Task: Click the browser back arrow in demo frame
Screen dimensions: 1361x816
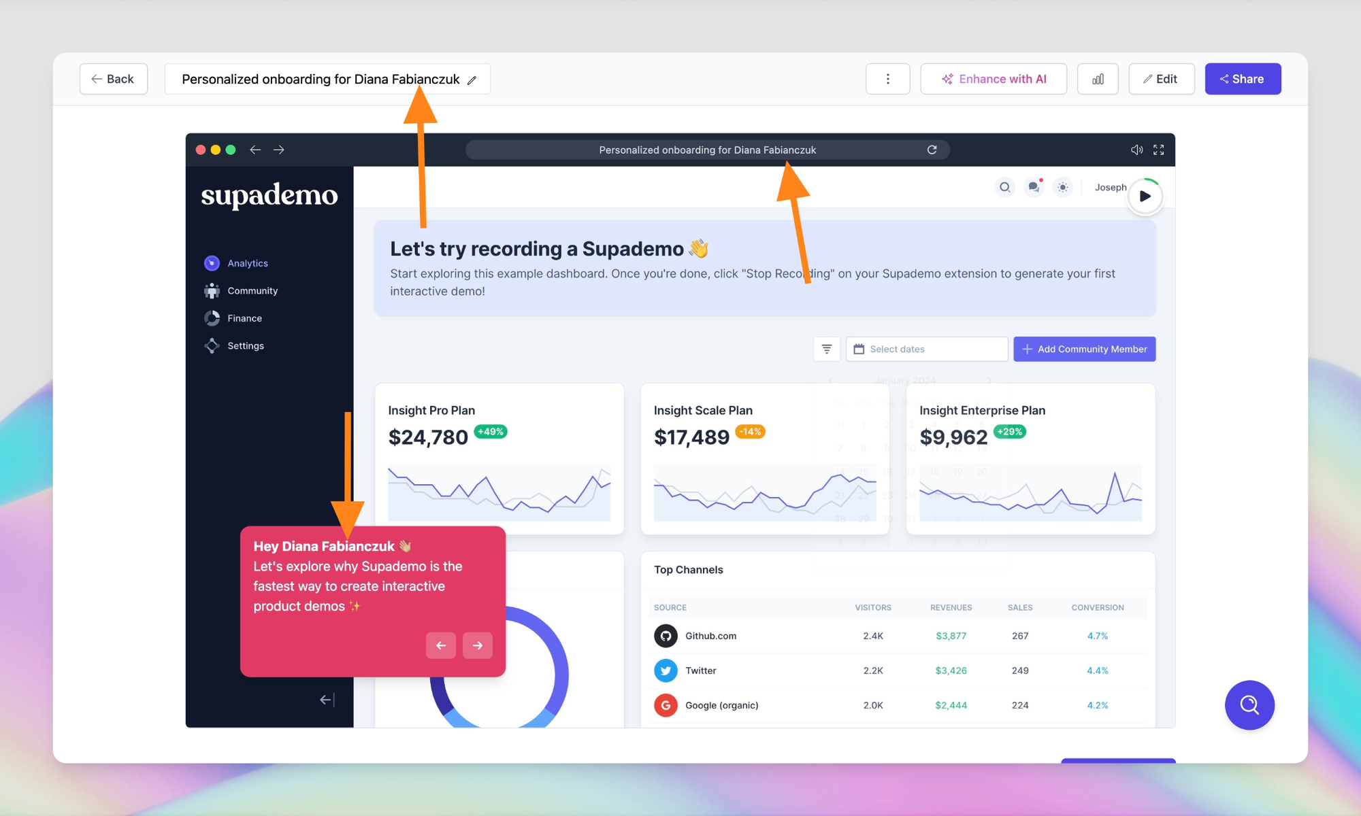Action: pyautogui.click(x=255, y=150)
